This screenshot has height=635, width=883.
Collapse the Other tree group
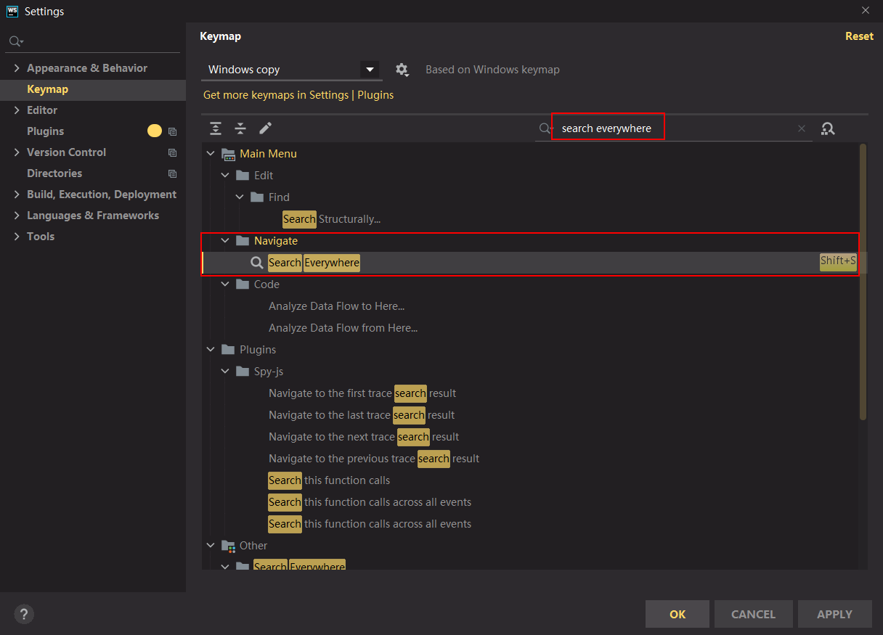coord(211,546)
